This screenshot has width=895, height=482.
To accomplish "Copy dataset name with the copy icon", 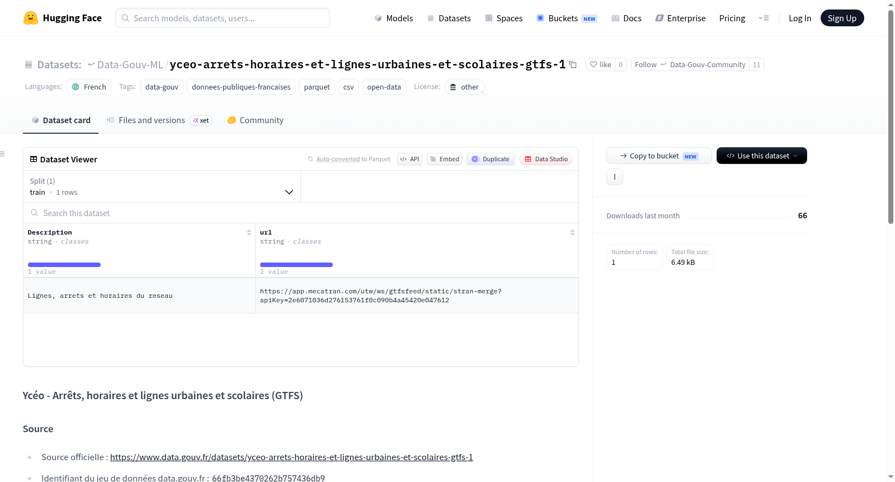I will point(573,64).
